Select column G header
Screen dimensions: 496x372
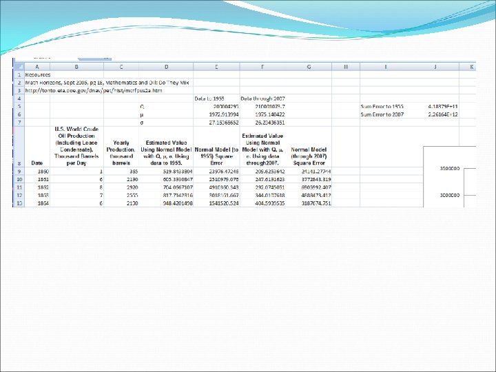pyautogui.click(x=309, y=67)
